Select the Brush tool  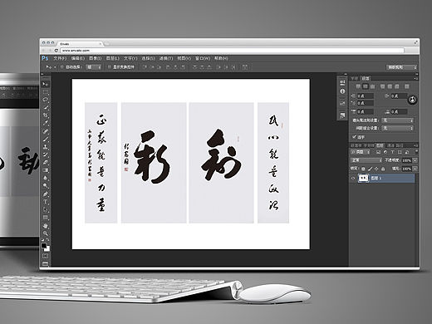45,140
